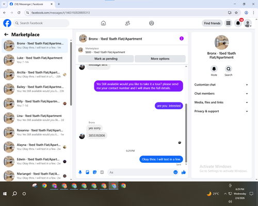Attach a file with the photo icon

[87, 172]
